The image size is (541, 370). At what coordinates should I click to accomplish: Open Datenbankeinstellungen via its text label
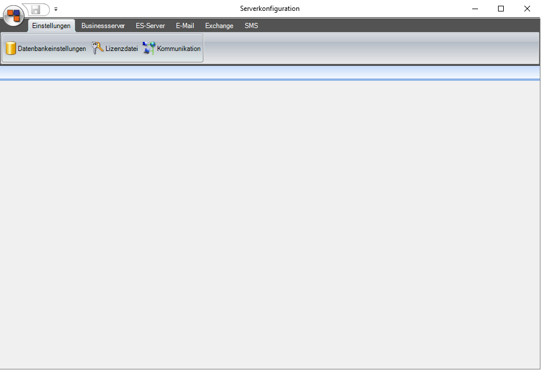click(x=52, y=49)
